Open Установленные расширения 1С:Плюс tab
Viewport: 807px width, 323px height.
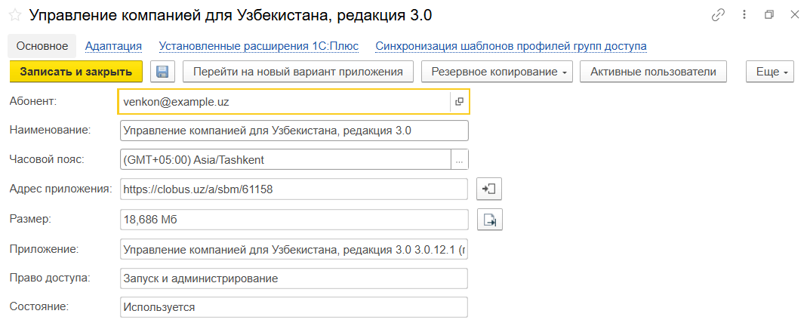[258, 46]
